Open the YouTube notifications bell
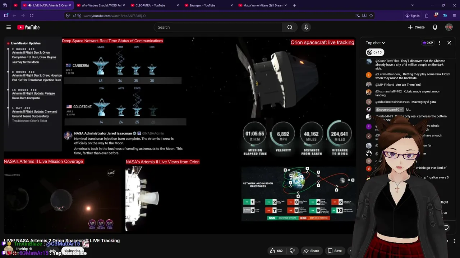The height and width of the screenshot is (258, 460). click(x=435, y=27)
